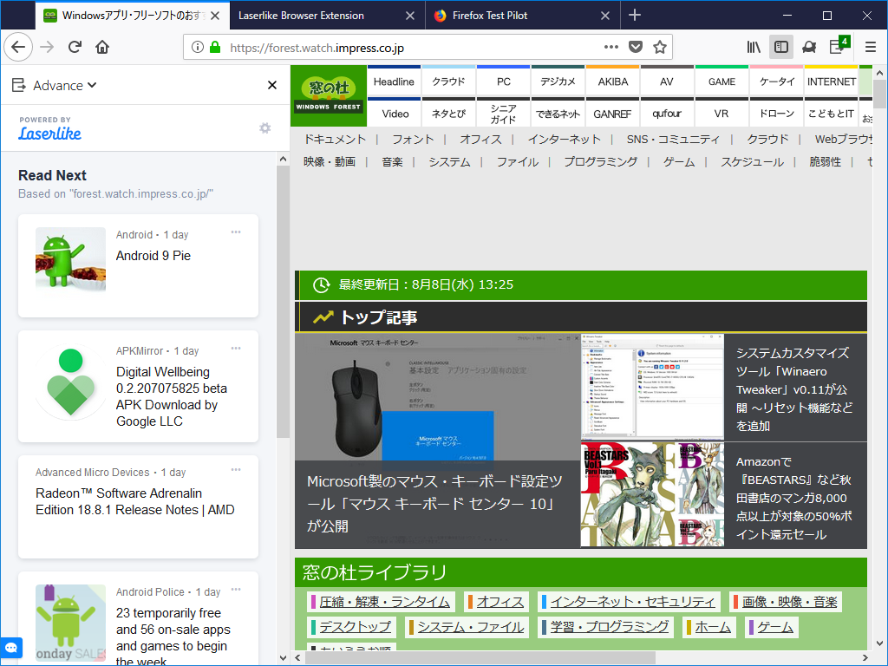Image resolution: width=888 pixels, height=666 pixels.
Task: Click inside the address bar
Action: pyautogui.click(x=390, y=49)
